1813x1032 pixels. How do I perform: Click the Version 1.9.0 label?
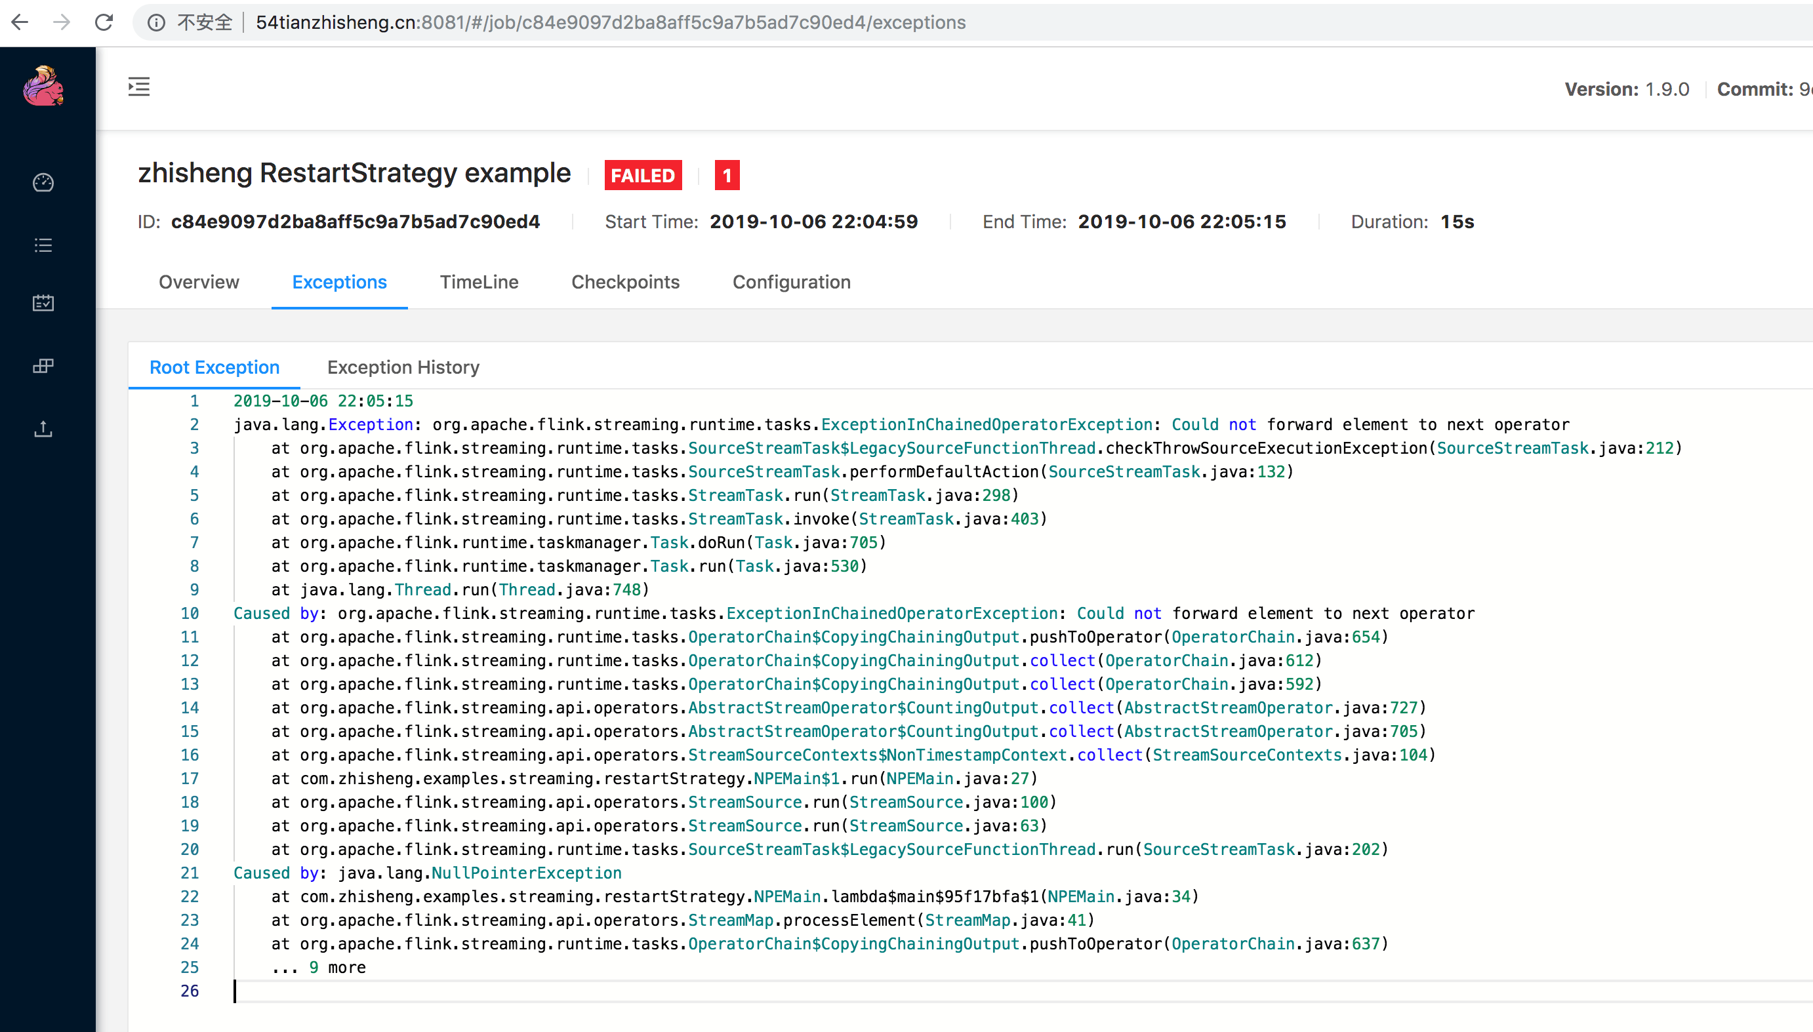(x=1627, y=89)
